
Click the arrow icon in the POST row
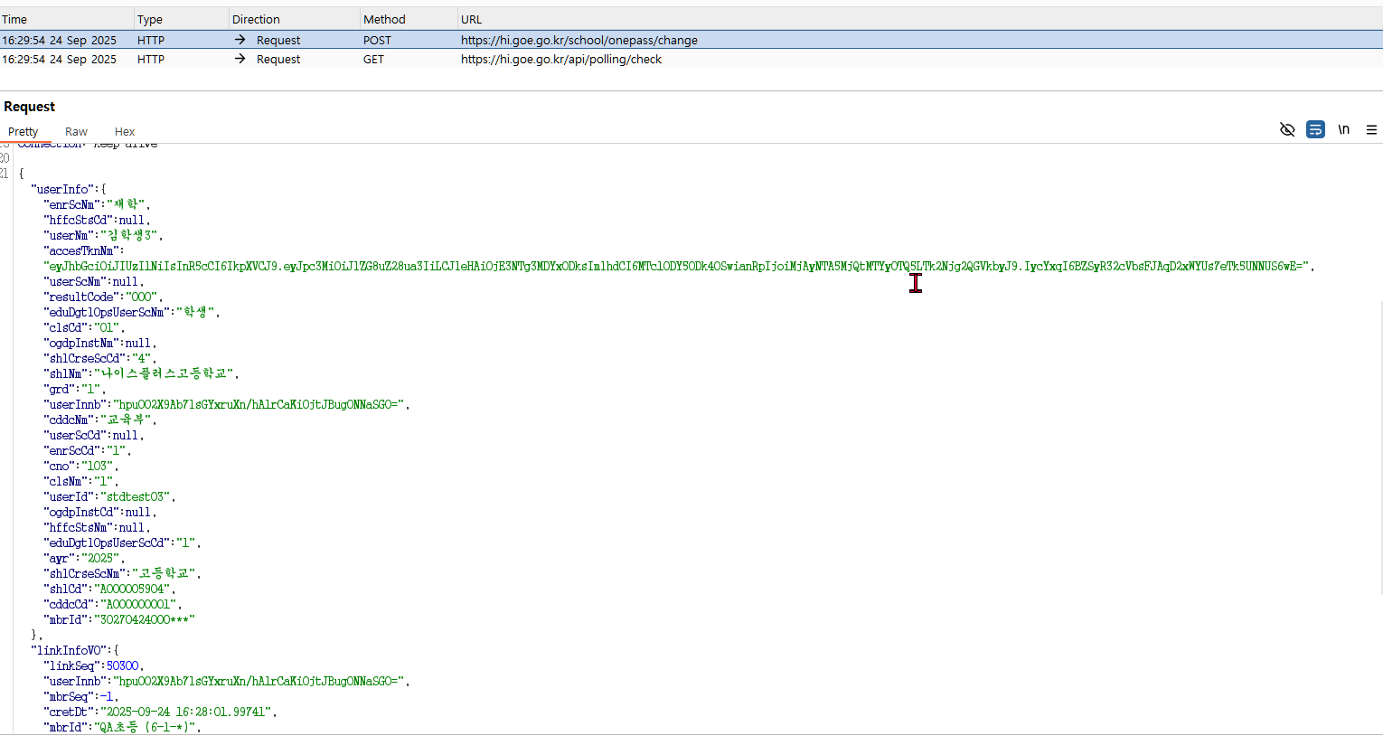point(240,40)
